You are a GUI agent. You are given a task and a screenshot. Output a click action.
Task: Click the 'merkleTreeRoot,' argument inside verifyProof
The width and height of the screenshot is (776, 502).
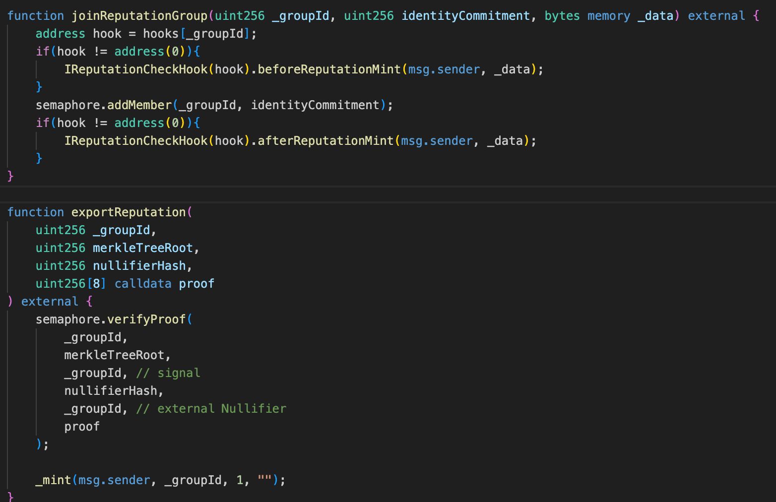click(x=118, y=355)
